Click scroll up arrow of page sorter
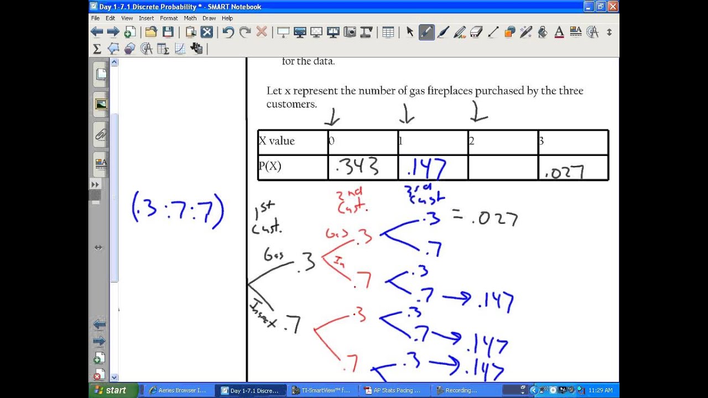Viewport: 708px width, 398px height. [x=114, y=62]
